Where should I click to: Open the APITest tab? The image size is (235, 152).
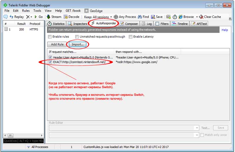pyautogui.click(x=199, y=24)
